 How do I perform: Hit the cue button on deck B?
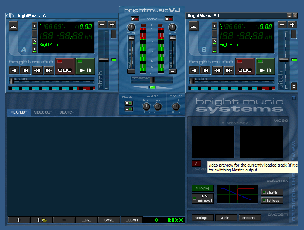245,66
